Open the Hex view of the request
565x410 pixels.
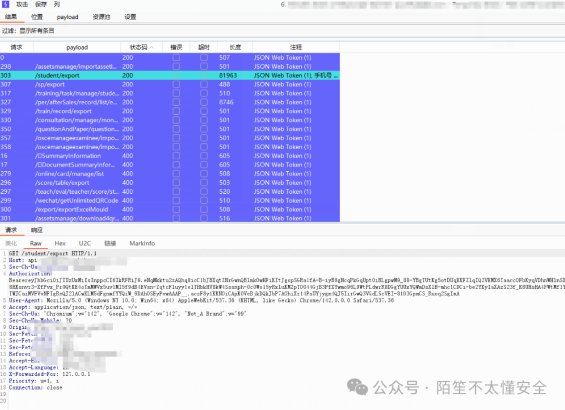[x=60, y=243]
